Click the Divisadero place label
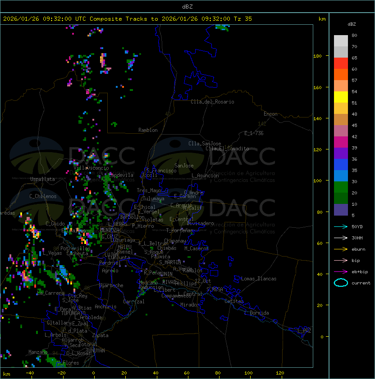 click(200, 223)
